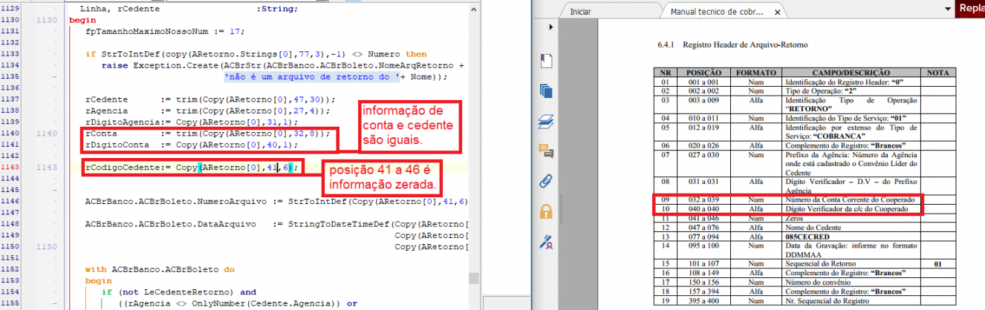Click the 'Linha, rCedente :String;' declaration line
Screen dimensions: 985x310
pyautogui.click(x=189, y=8)
